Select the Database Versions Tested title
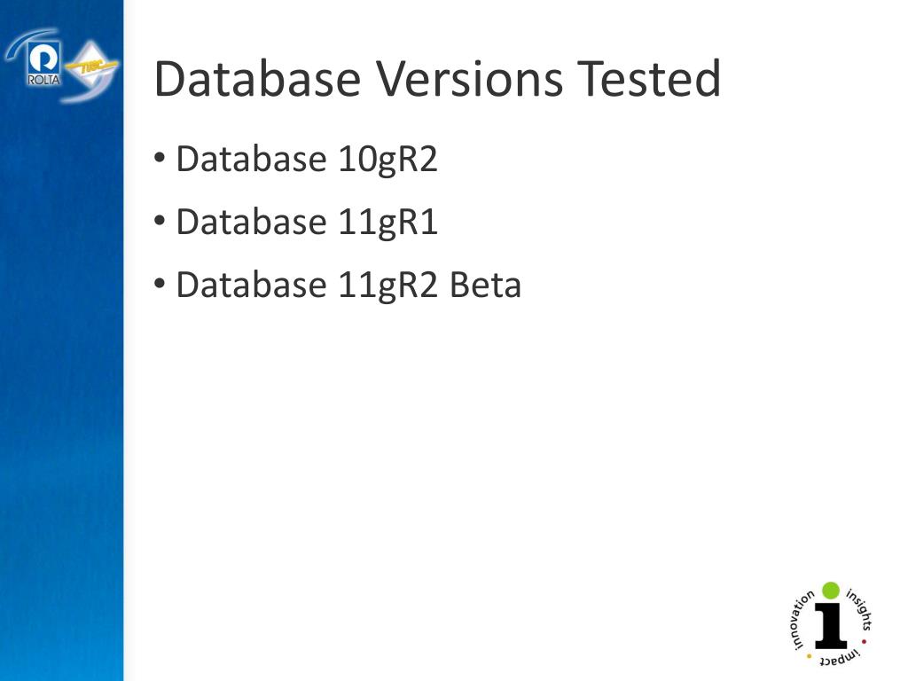Image resolution: width=908 pixels, height=681 pixels. (437, 78)
